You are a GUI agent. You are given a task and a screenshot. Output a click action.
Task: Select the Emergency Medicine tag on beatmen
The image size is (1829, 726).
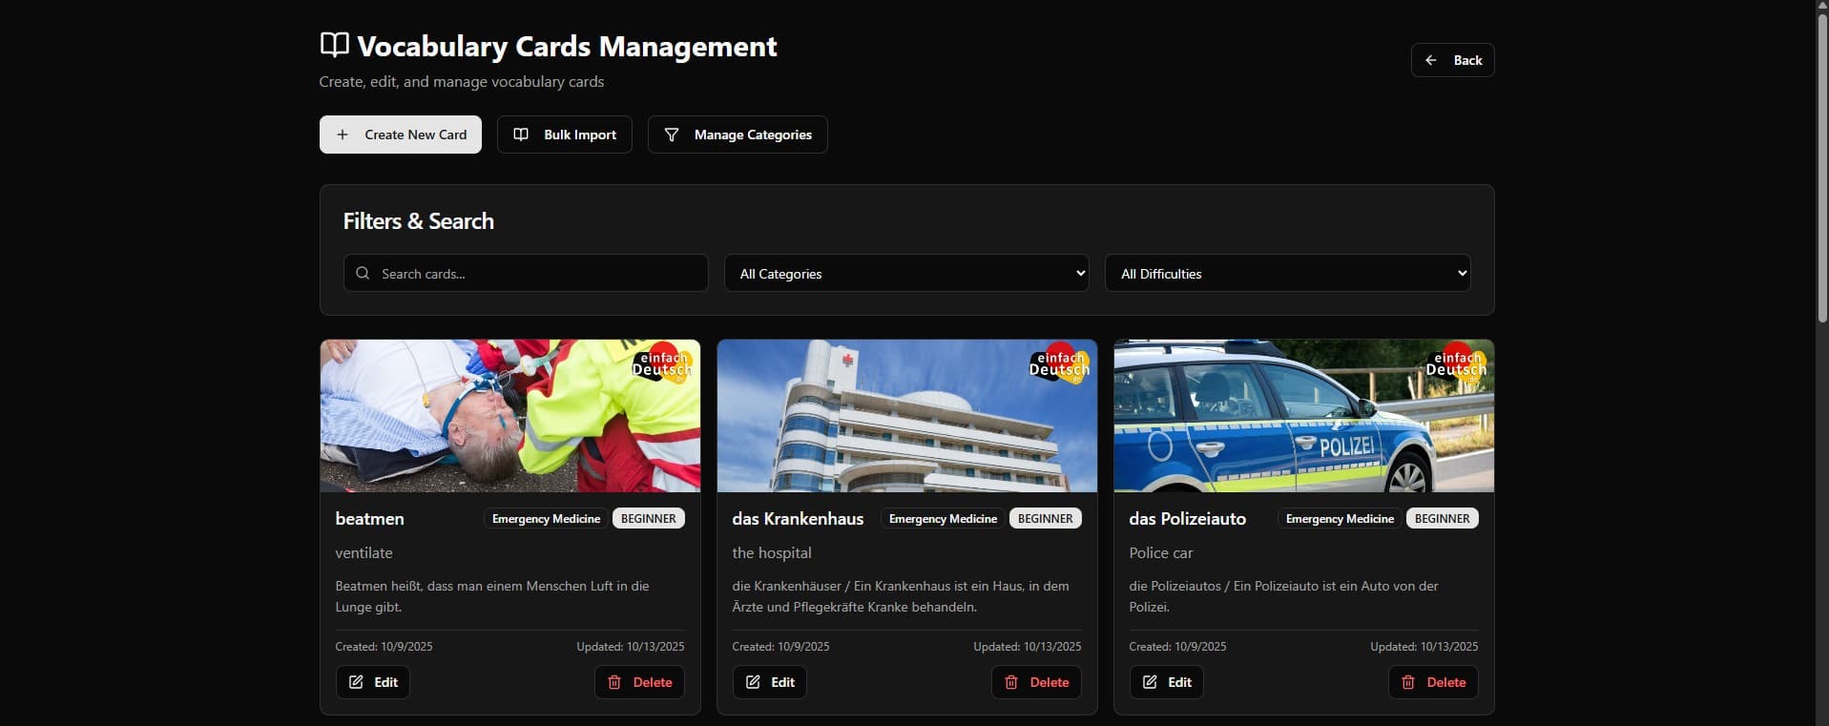tap(546, 519)
